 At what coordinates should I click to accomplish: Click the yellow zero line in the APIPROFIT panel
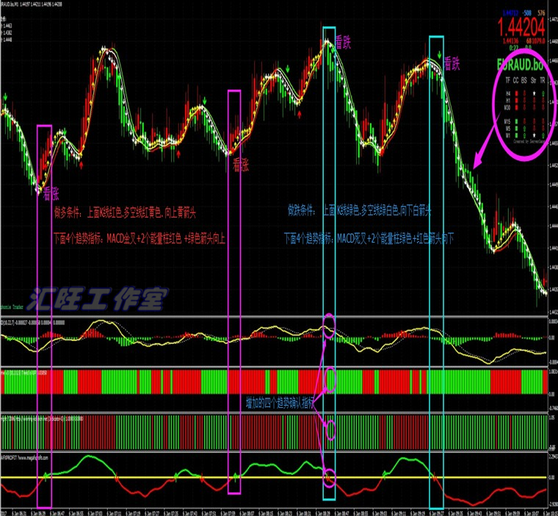[147, 478]
